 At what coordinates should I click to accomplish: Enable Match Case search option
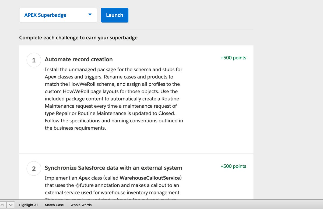(x=54, y=205)
